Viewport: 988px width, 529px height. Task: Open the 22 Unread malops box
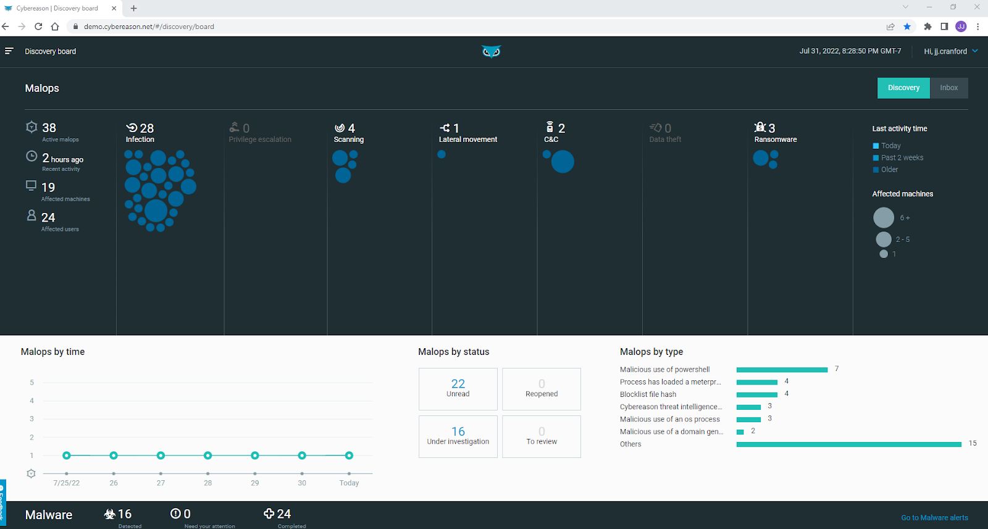pyautogui.click(x=458, y=389)
